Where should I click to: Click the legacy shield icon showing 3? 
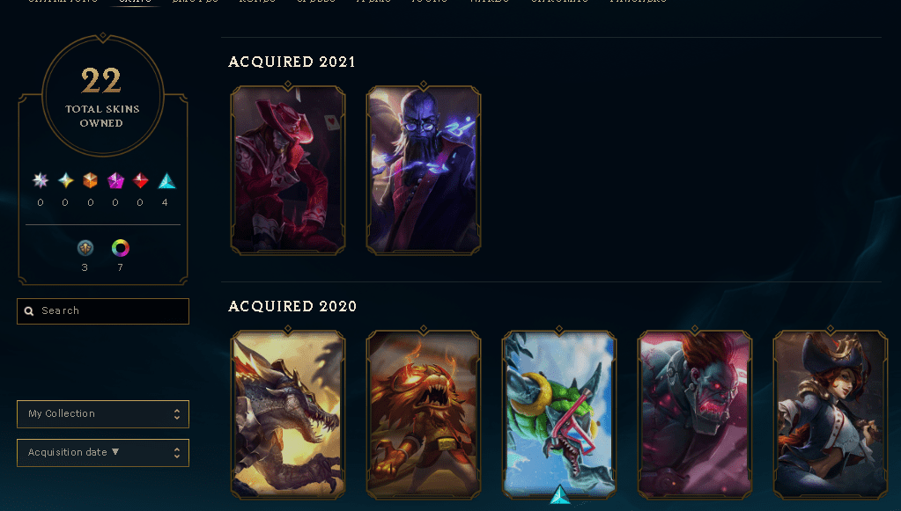point(85,248)
